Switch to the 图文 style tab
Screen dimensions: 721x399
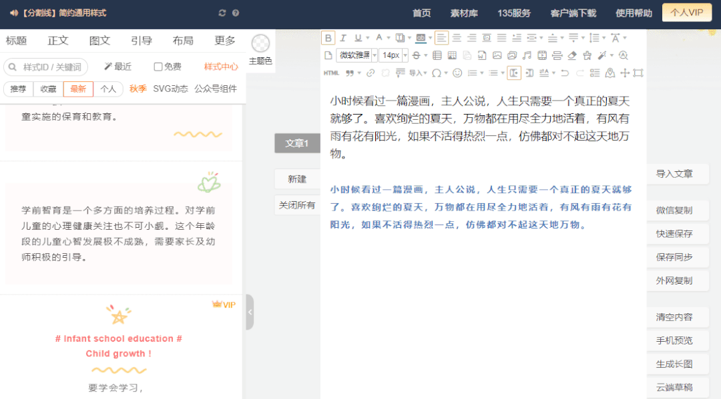(99, 41)
